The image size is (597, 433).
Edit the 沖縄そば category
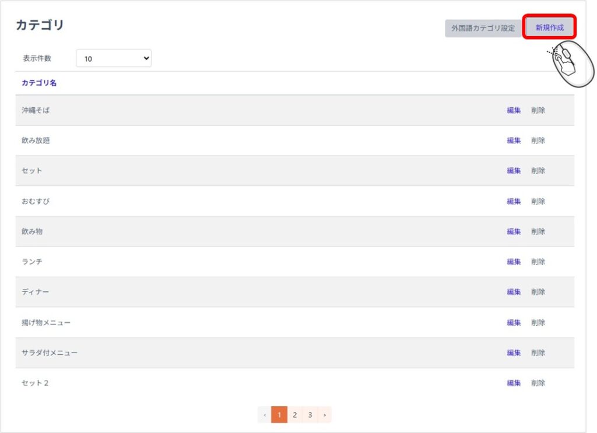(x=514, y=110)
